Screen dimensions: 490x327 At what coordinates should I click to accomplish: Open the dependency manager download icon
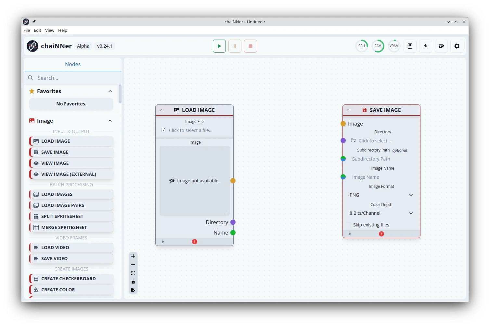pos(426,46)
